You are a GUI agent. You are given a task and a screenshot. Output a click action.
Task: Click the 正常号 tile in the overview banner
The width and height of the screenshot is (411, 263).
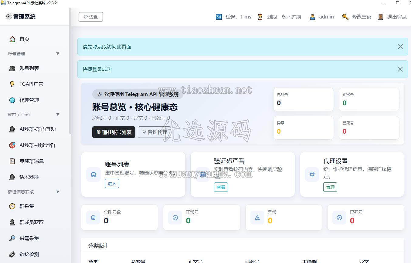click(369, 99)
